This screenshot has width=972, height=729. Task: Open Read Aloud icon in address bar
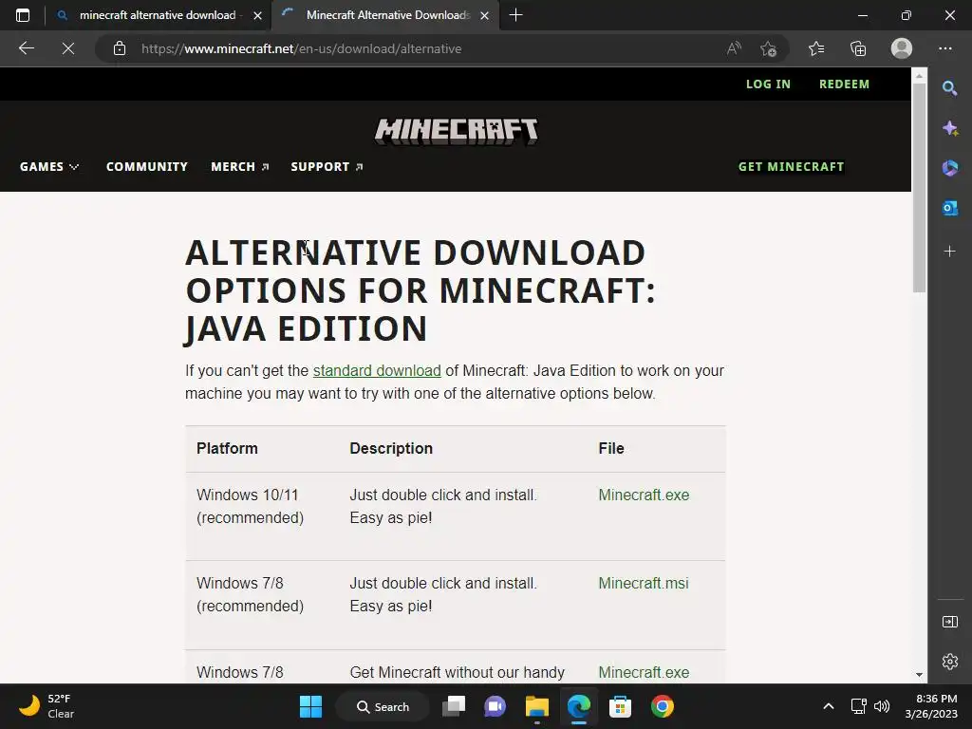pyautogui.click(x=734, y=48)
